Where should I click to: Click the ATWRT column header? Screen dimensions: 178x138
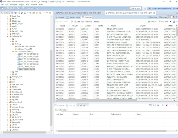click(114, 26)
